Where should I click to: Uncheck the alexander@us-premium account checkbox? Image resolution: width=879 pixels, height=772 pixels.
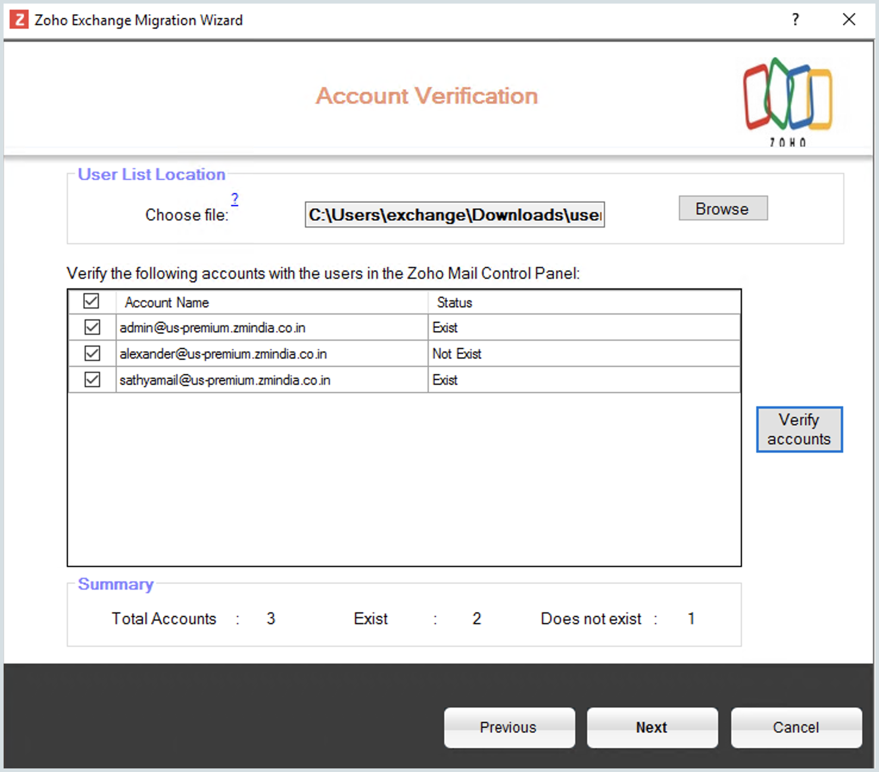point(92,353)
